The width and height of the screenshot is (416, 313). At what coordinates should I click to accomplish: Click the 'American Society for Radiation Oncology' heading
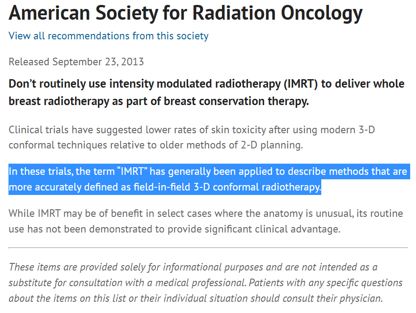coord(185,13)
